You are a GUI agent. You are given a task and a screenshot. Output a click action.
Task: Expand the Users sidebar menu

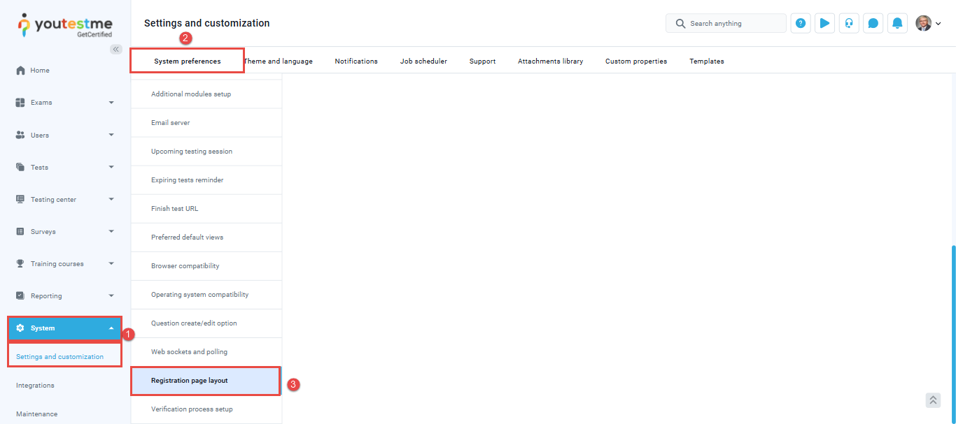coord(65,135)
